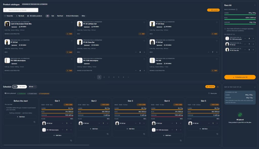Image resolution: width=259 pixels, height=149 pixels.
Task: Favourite the PH 1000 electrolytes heart icon
Action: [x=72, y=59]
